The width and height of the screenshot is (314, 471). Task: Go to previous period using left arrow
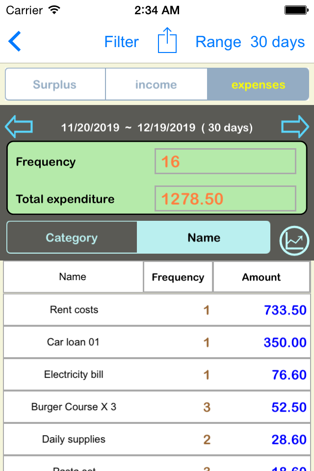click(x=18, y=127)
